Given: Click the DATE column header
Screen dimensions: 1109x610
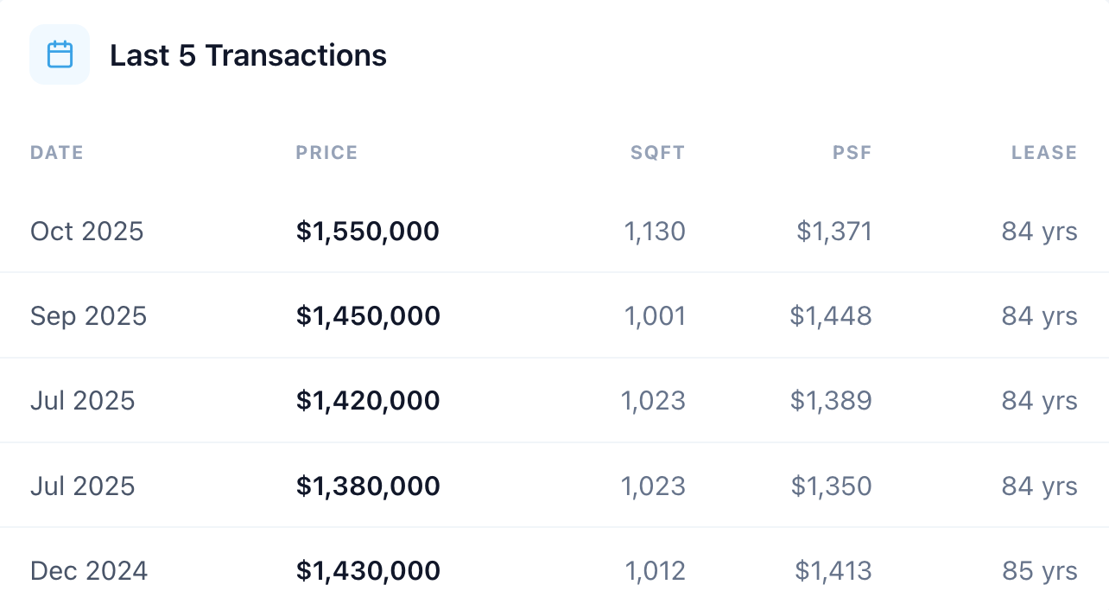Looking at the screenshot, I should (x=57, y=153).
